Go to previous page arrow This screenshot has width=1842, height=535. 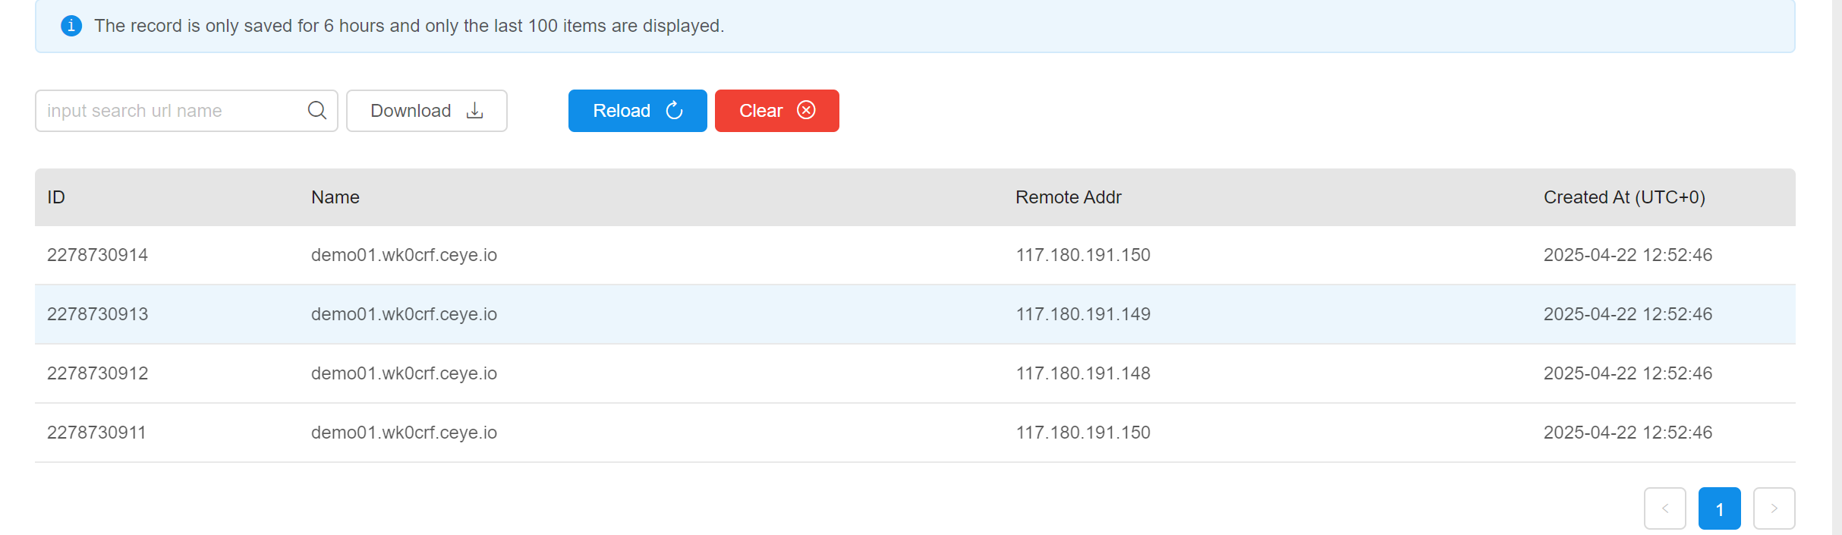click(1664, 508)
